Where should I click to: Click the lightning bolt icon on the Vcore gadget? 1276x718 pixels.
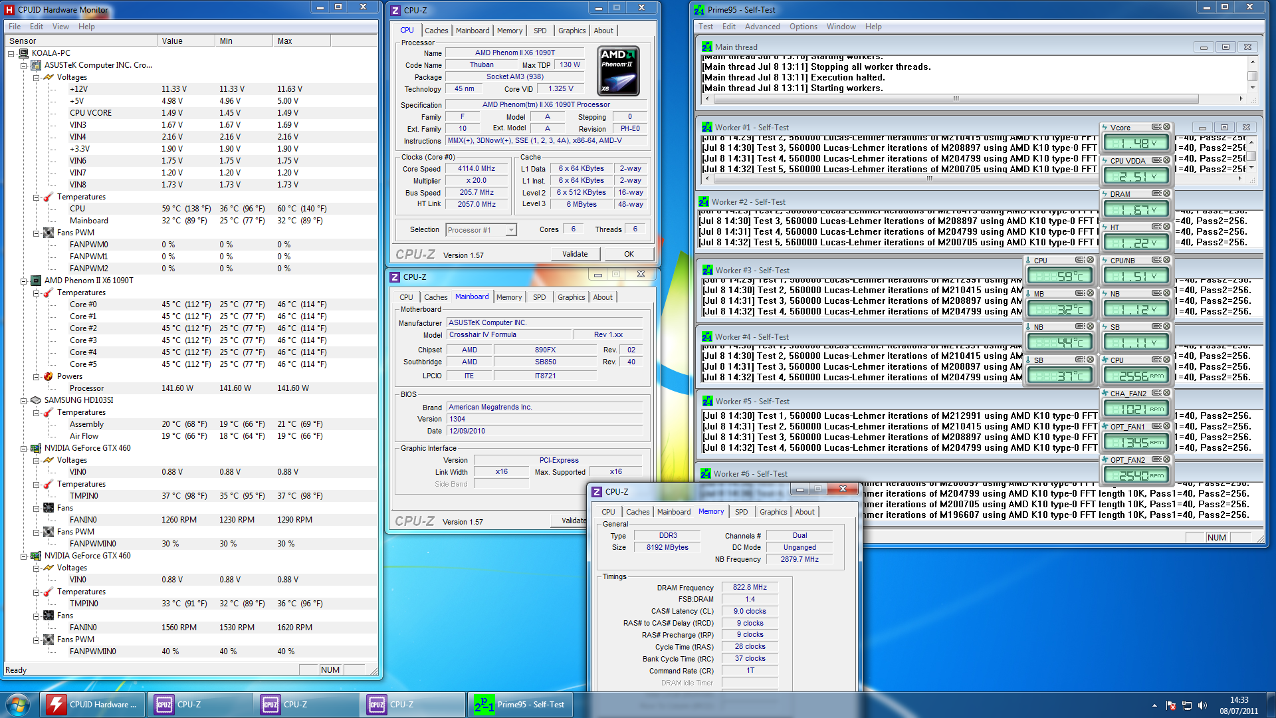coord(1105,126)
